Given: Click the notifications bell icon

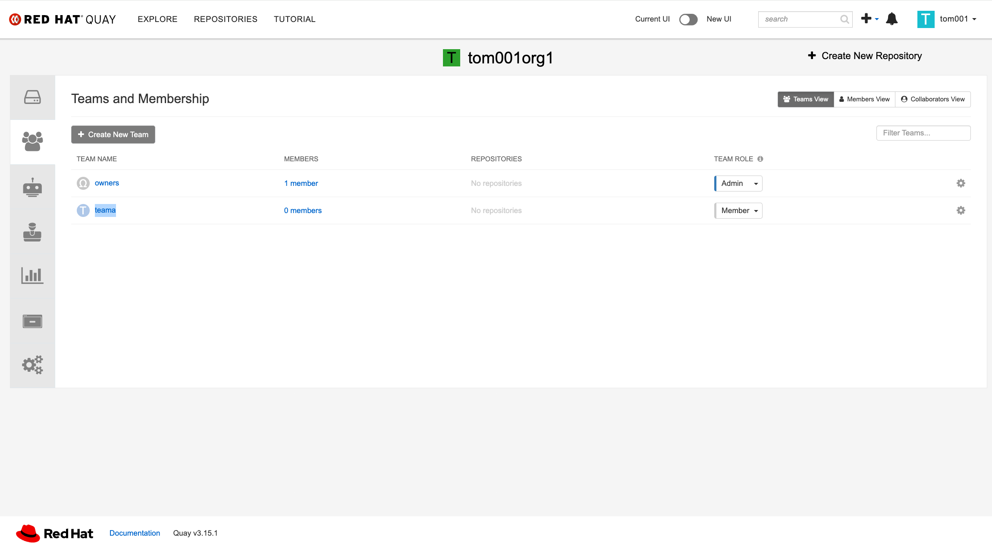Looking at the screenshot, I should (892, 19).
